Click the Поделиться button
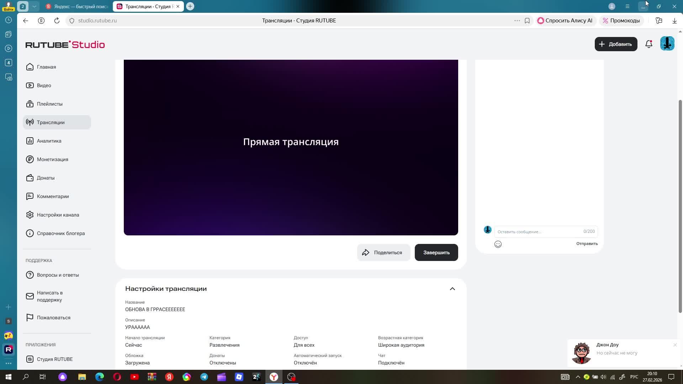Image resolution: width=683 pixels, height=384 pixels. coord(383,252)
